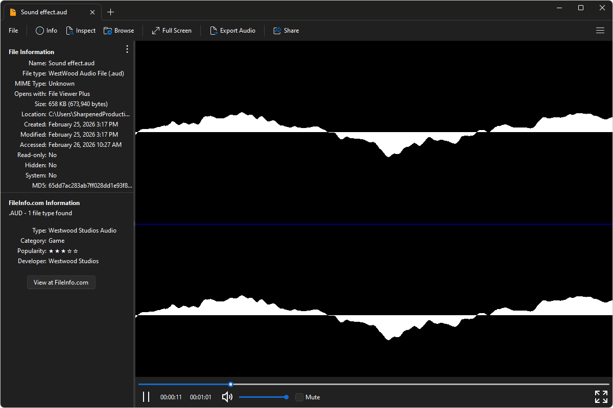Open the File Information options menu
The height and width of the screenshot is (408, 613).
click(x=127, y=49)
